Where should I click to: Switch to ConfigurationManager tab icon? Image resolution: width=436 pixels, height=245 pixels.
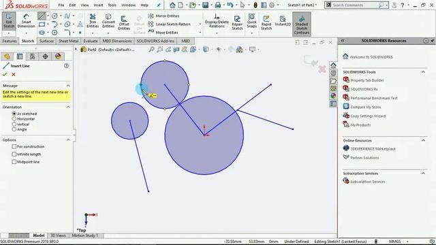coord(33,56)
